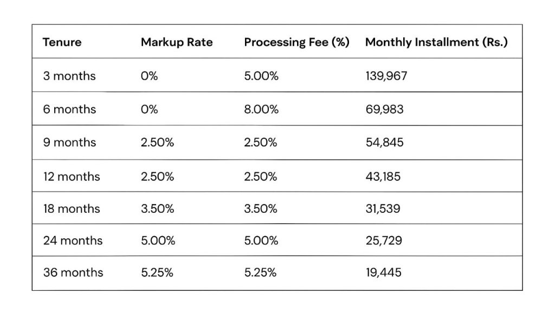
Task: Click the Markup Rate column header
Action: point(177,42)
